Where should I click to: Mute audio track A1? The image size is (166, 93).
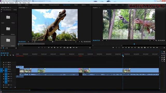[x=10, y=74]
